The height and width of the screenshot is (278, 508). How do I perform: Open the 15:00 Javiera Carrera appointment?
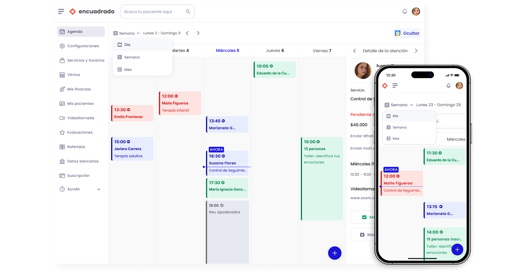pyautogui.click(x=132, y=149)
